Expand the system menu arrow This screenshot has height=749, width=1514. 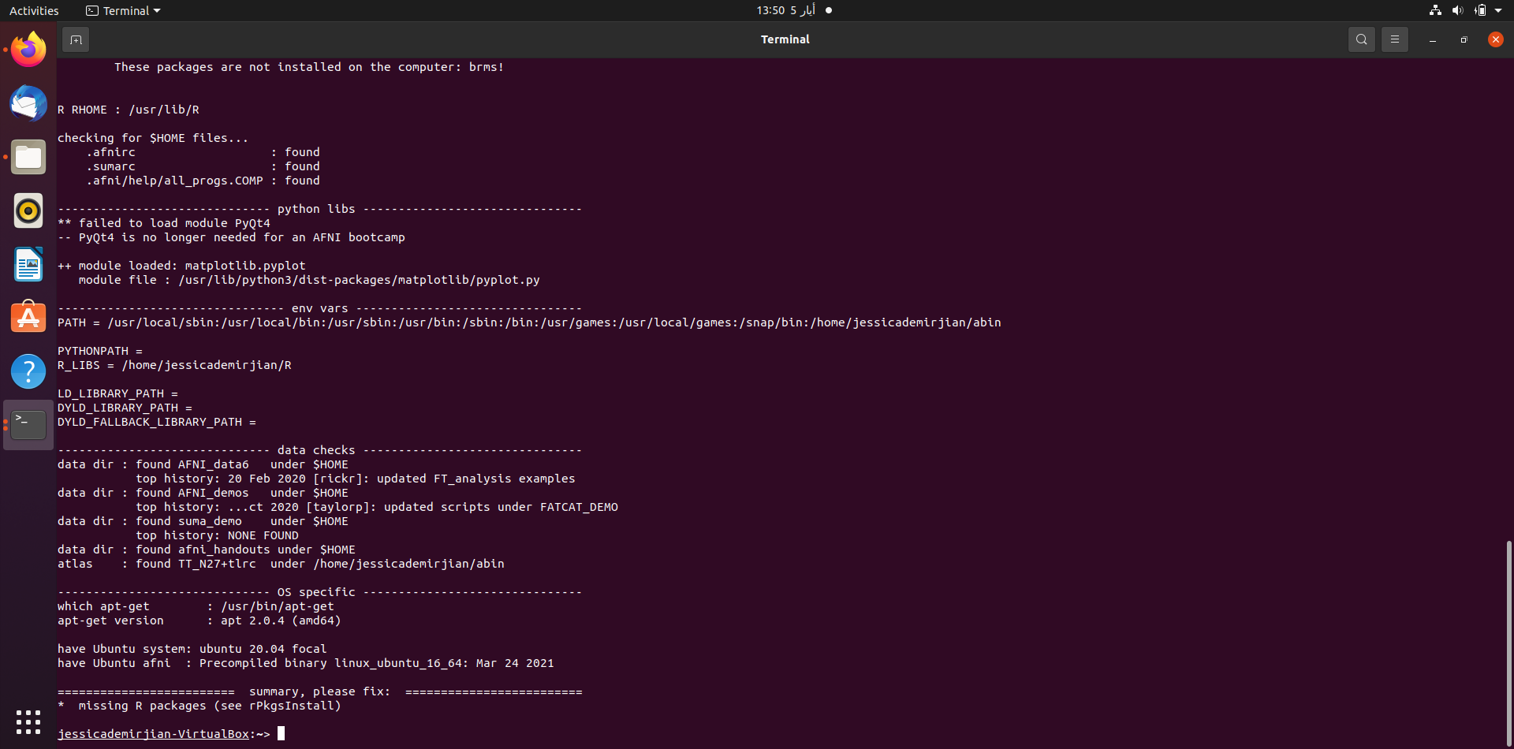[x=1498, y=10]
